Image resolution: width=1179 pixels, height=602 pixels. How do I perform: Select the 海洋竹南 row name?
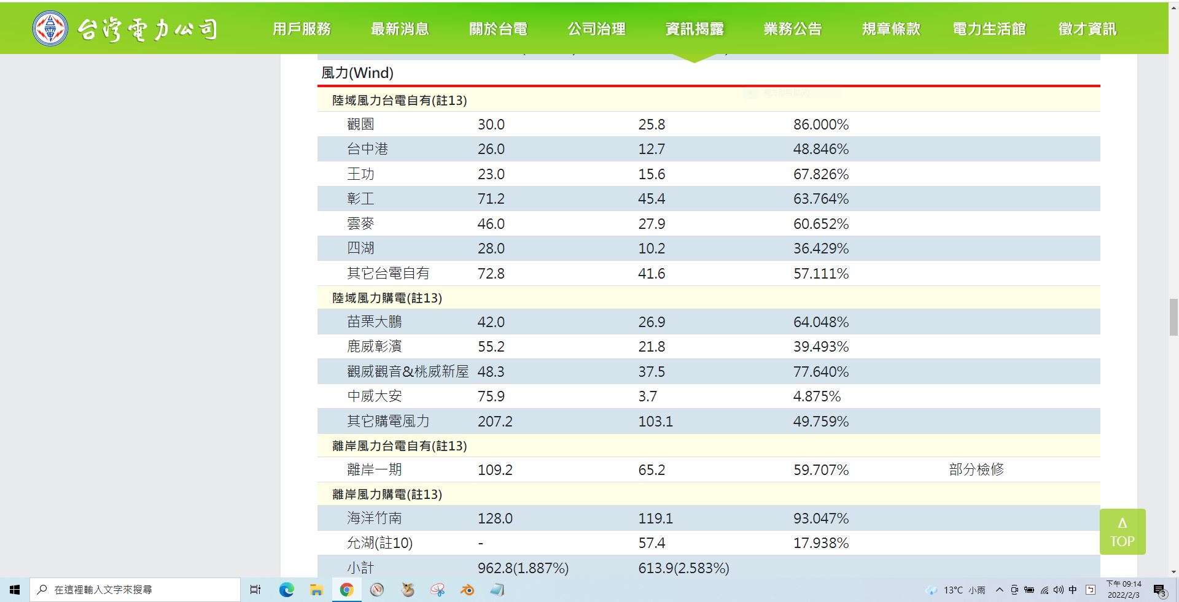pyautogui.click(x=375, y=519)
